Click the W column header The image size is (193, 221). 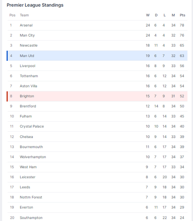coord(148,15)
